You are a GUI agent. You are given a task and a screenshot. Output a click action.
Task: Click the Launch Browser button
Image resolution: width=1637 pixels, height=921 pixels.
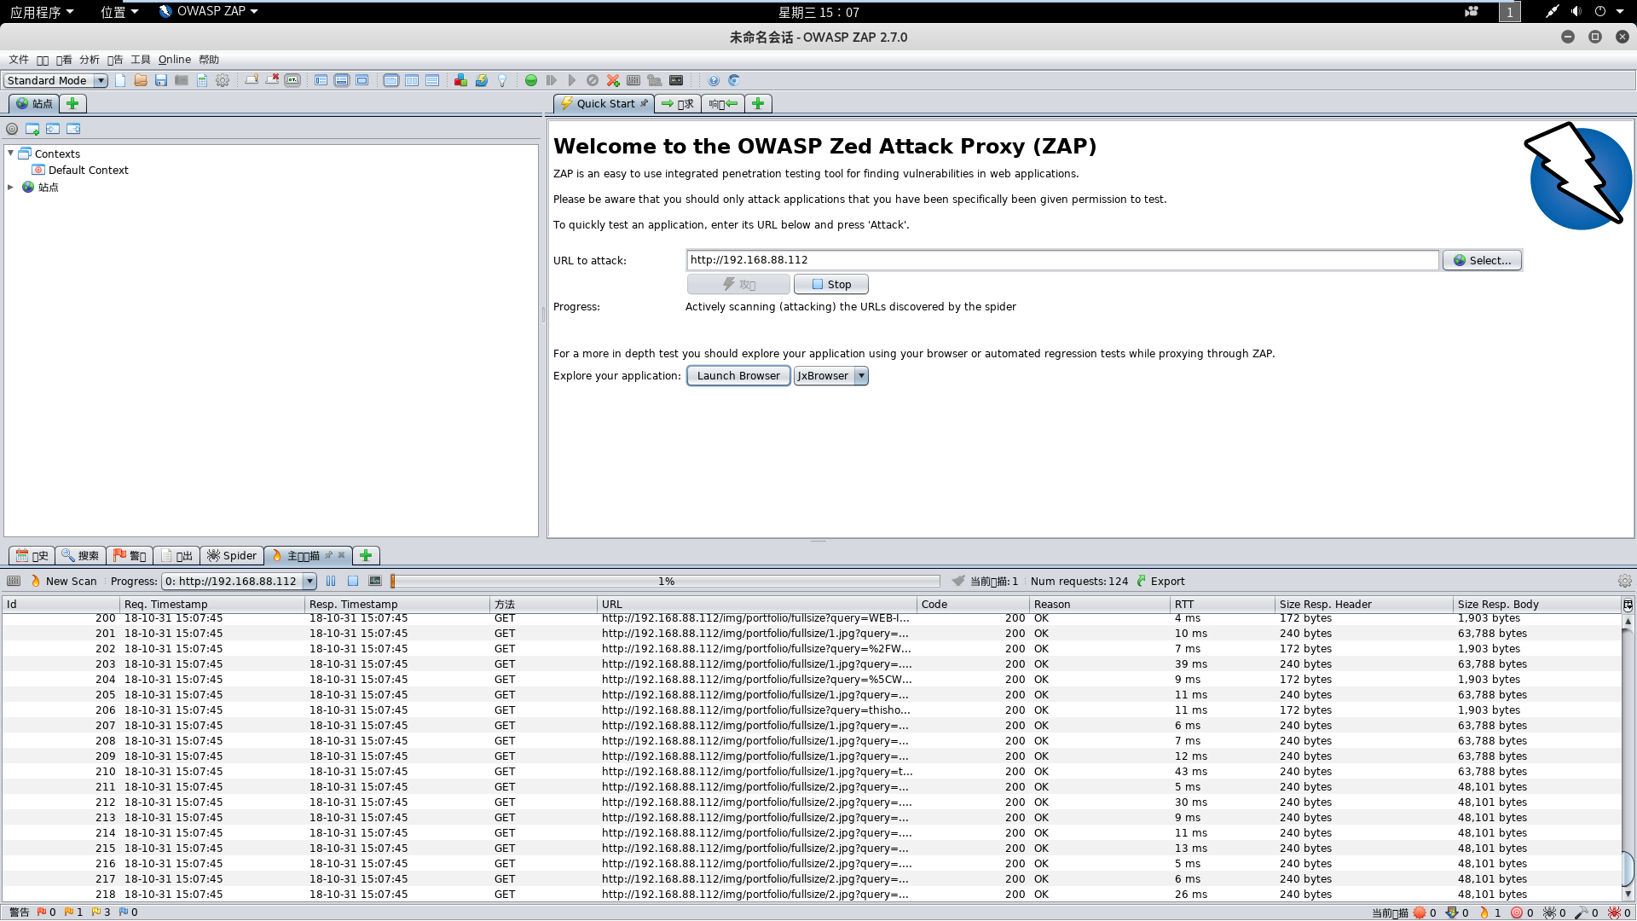[x=738, y=376]
